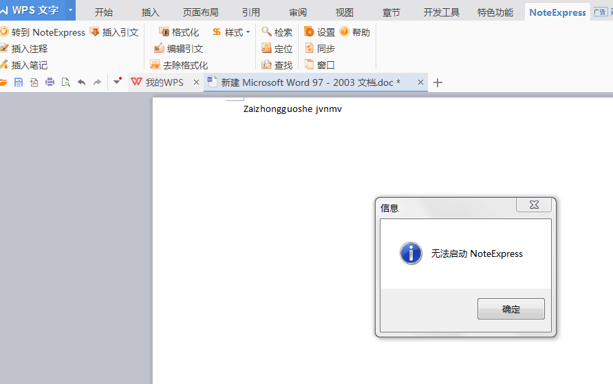Click 同步 sync in the ribbon
The height and width of the screenshot is (384, 613).
(x=319, y=48)
